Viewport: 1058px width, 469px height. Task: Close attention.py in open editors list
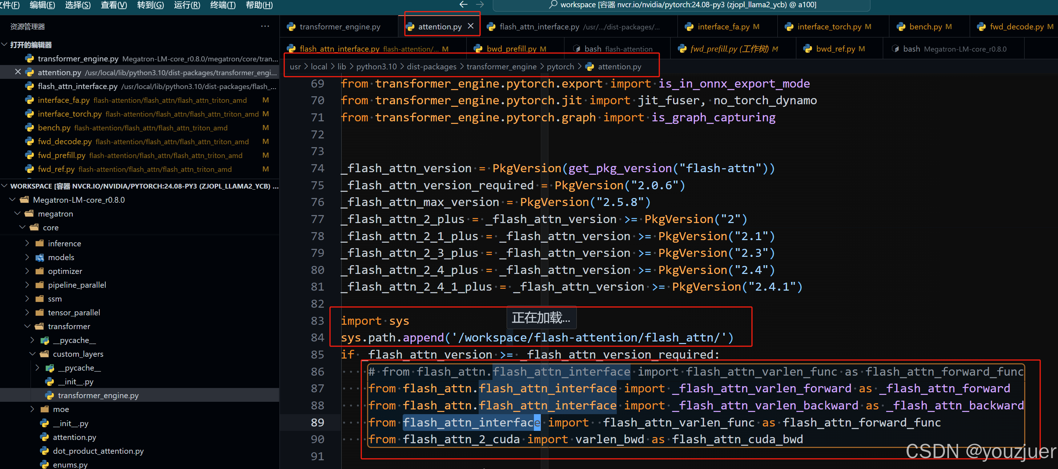coord(18,72)
